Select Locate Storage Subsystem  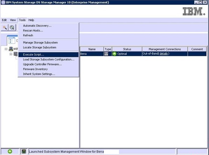48,48
